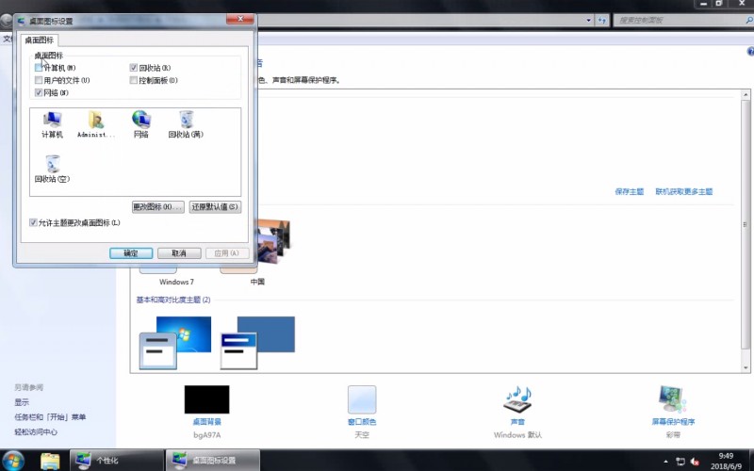
Task: Click 保存主题 link
Action: [x=629, y=192]
